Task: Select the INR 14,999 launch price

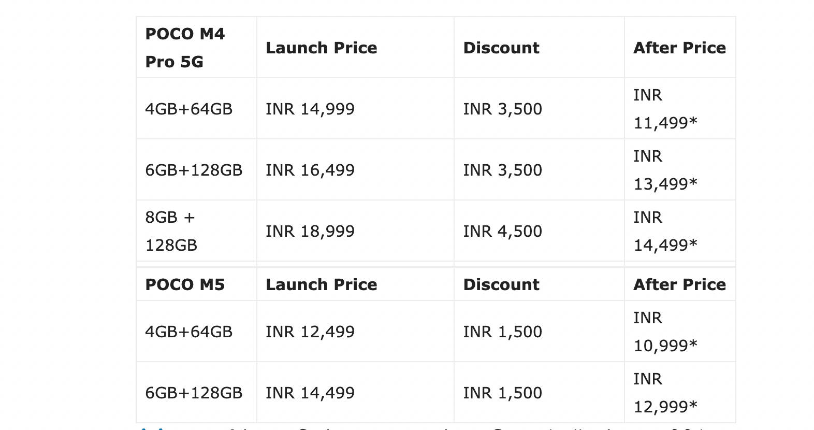Action: (310, 109)
